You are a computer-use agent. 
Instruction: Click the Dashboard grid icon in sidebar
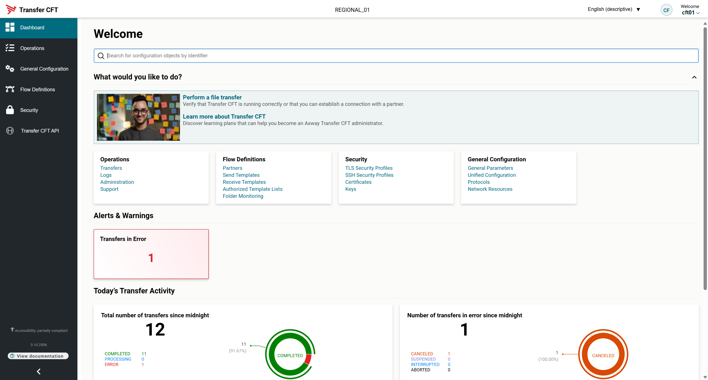pyautogui.click(x=10, y=27)
